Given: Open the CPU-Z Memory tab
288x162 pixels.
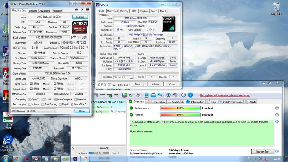Looking at the screenshot, I should pyautogui.click(x=124, y=11).
